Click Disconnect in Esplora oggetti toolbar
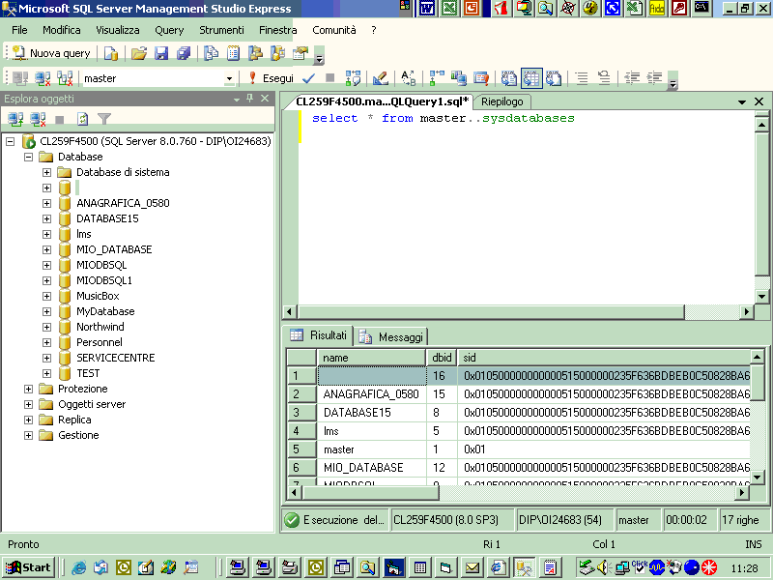Screen dimensions: 773x580 (x=38, y=119)
